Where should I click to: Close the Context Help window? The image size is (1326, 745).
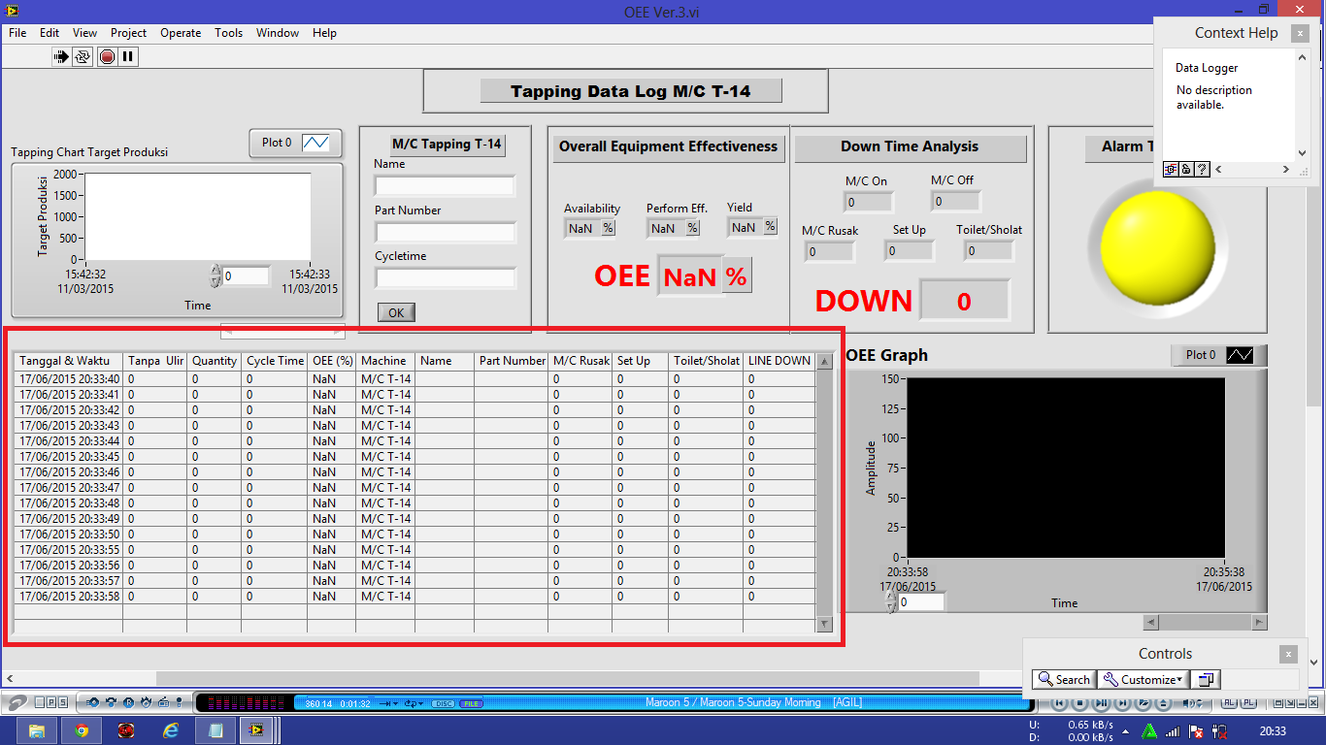coord(1300,33)
